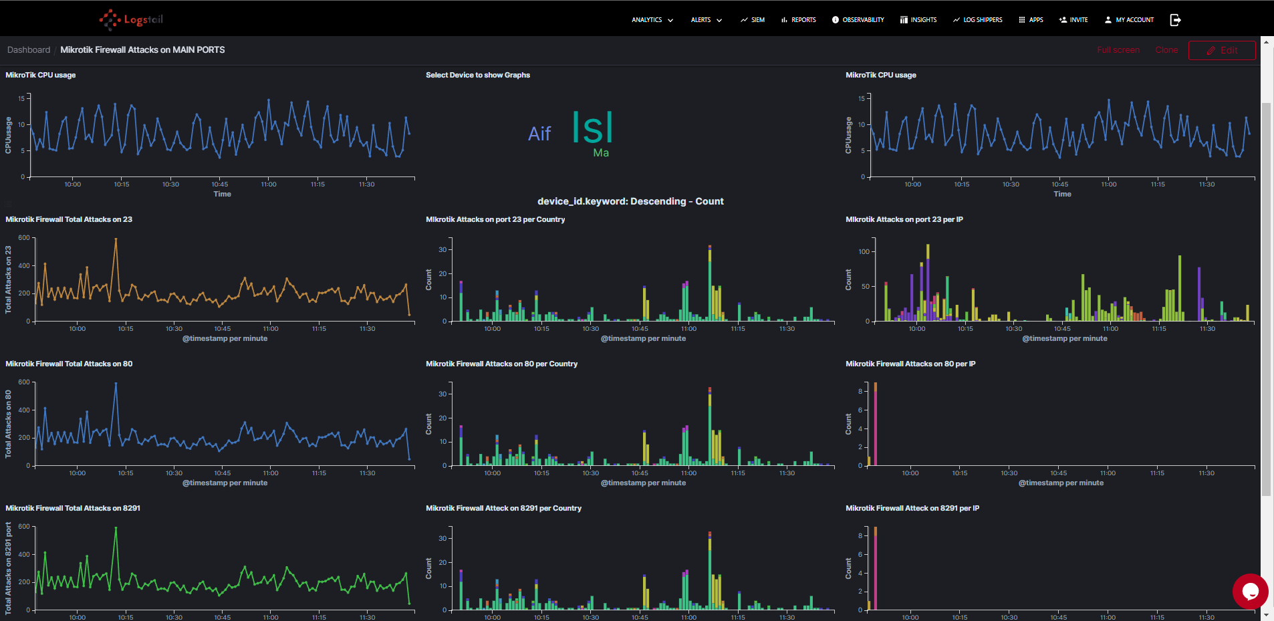Click 'Mikrotik Firewall Attacks on MAIN PORTS' title

[142, 50]
